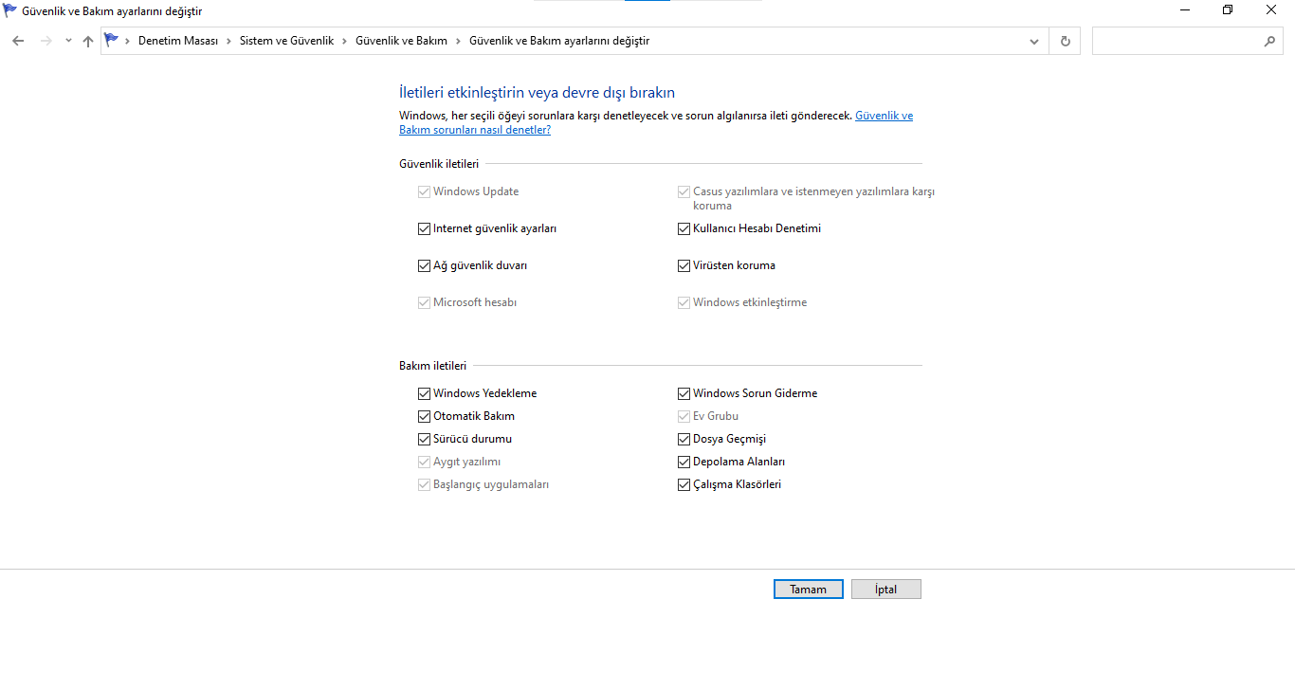Click the flag icon in the title bar
The height and width of the screenshot is (690, 1295).
(x=9, y=9)
